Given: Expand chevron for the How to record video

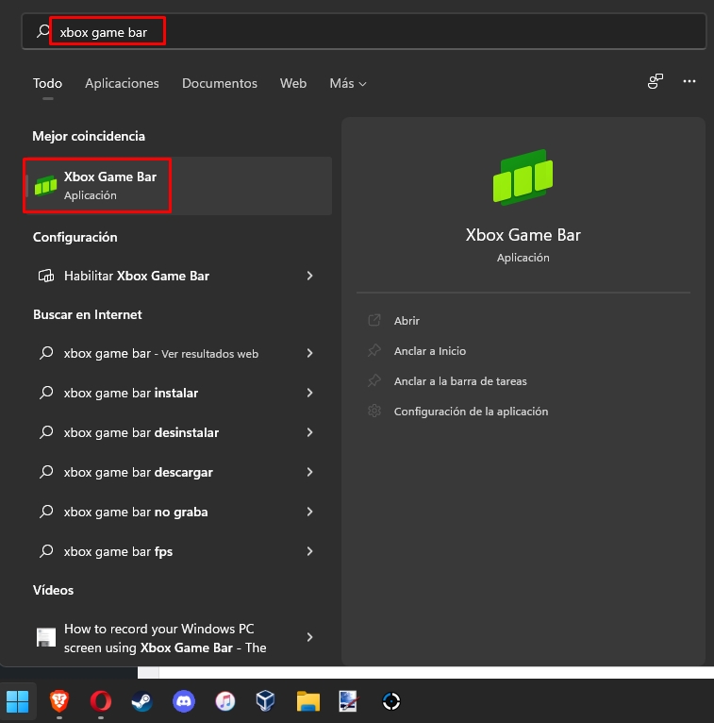Looking at the screenshot, I should point(309,637).
